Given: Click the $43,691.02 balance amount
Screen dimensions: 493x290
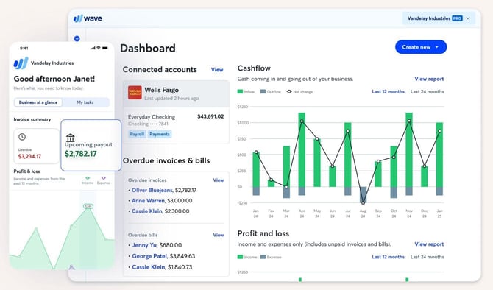Looking at the screenshot, I should (x=210, y=116).
